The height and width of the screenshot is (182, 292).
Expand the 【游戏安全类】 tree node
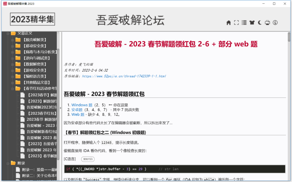(x=12, y=71)
